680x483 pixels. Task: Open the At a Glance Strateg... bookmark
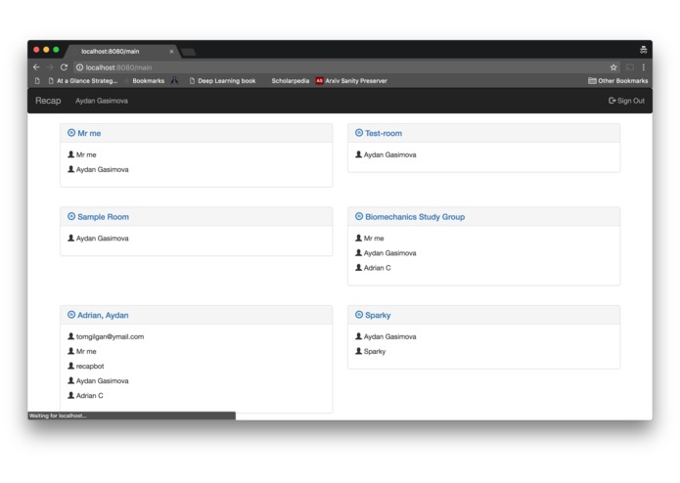[x=83, y=80]
